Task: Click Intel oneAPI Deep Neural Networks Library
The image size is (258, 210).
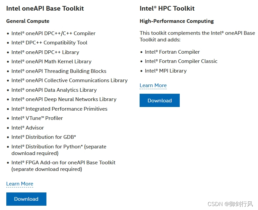Action: 64,99
